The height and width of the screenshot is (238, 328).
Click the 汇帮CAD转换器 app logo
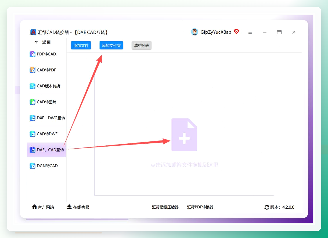[x=33, y=32]
